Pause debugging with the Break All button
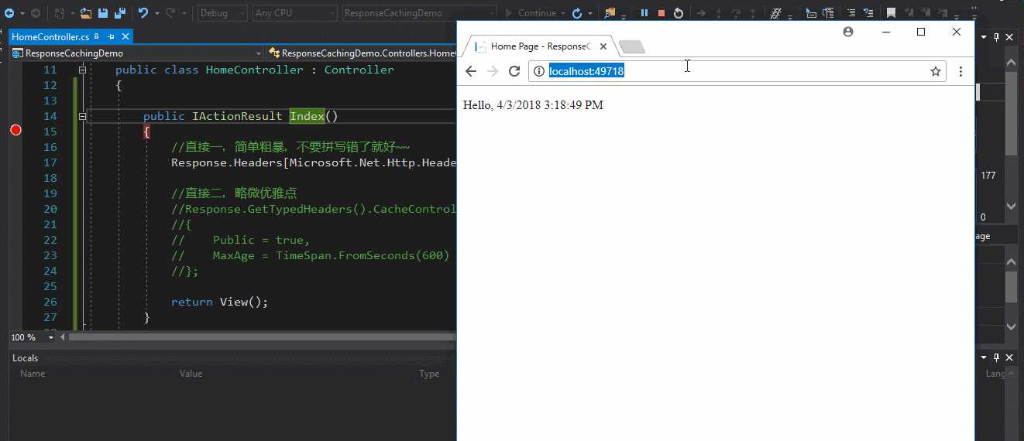This screenshot has width=1024, height=441. pyautogui.click(x=644, y=13)
